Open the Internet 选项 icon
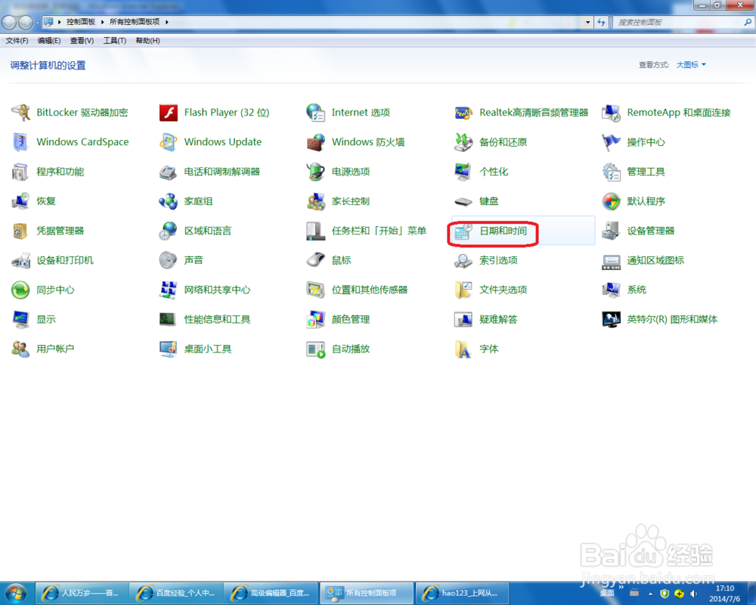 (316, 113)
